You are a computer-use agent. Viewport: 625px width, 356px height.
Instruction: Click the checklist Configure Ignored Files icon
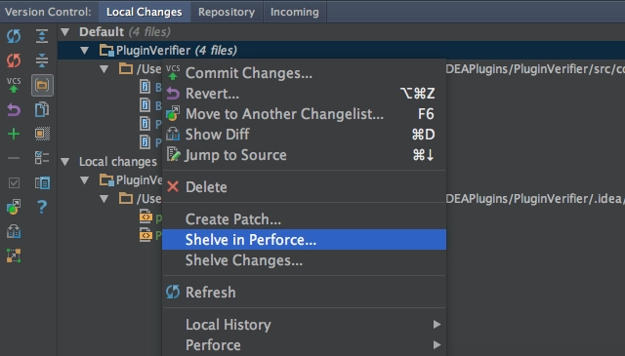click(42, 158)
